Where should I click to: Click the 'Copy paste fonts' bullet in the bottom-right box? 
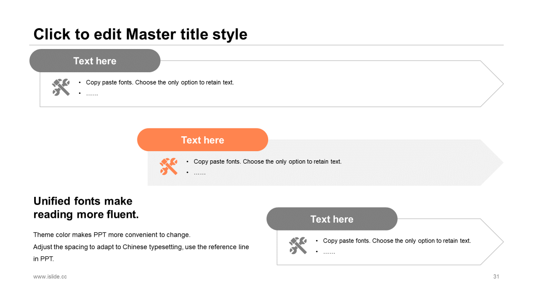pyautogui.click(x=397, y=240)
